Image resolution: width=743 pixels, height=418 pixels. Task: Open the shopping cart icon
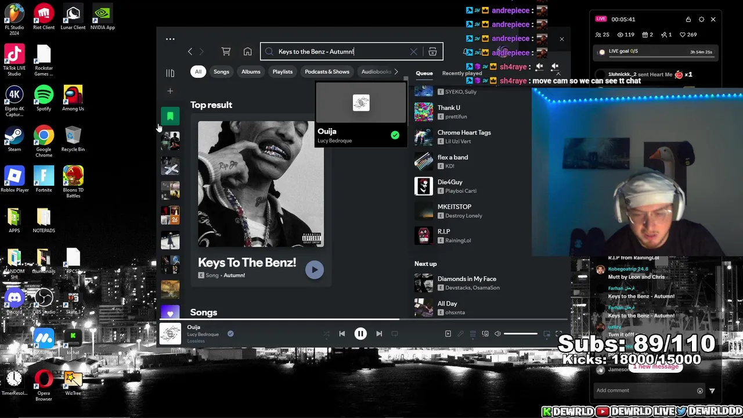(x=226, y=52)
